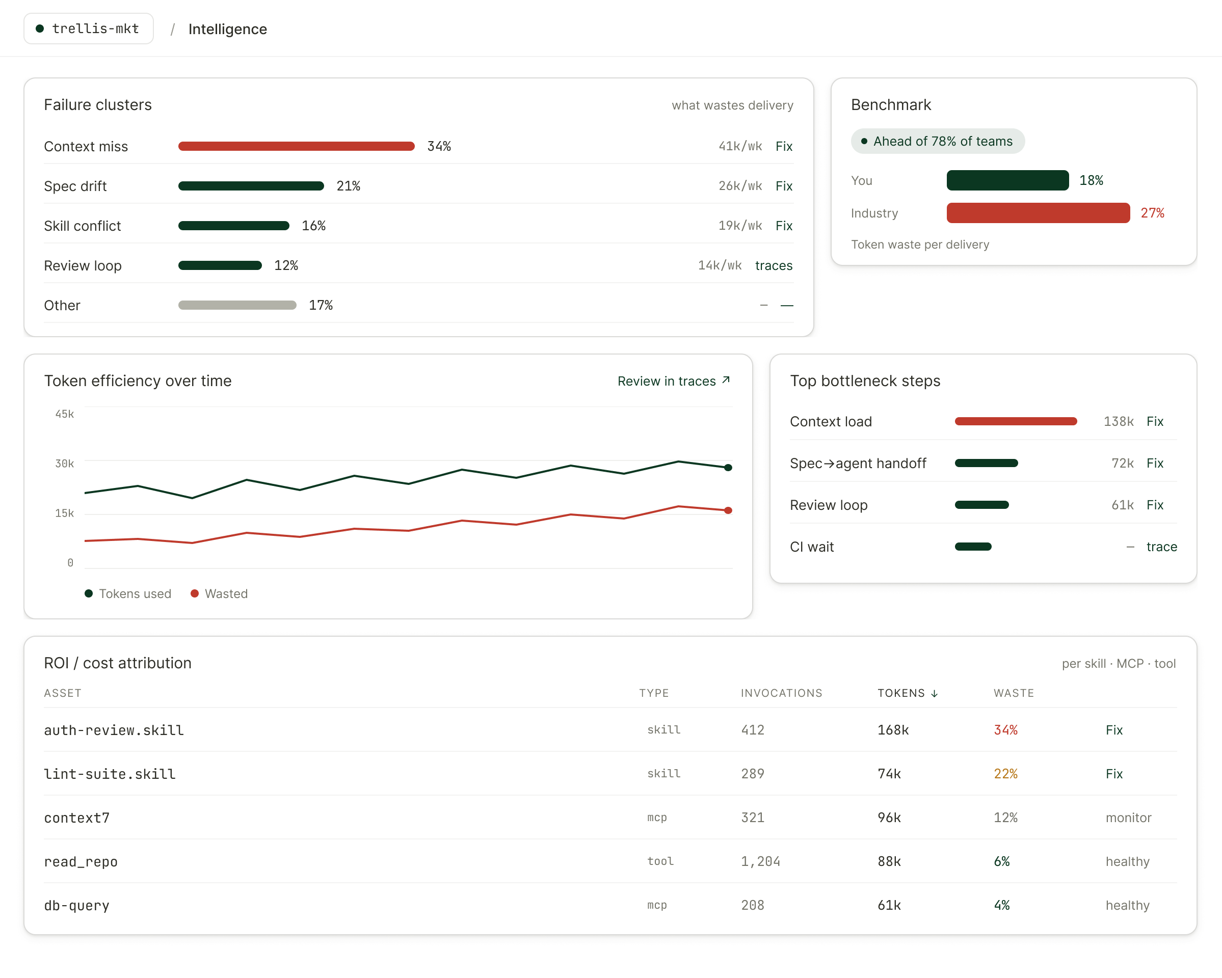This screenshot has width=1222, height=978.
Task: Open read_repo asset row
Action: coord(610,861)
